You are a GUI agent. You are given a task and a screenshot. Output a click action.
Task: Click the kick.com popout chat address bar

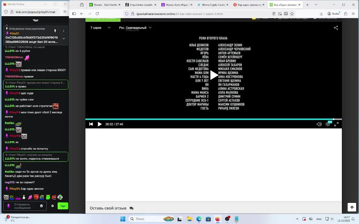tap(36, 12)
